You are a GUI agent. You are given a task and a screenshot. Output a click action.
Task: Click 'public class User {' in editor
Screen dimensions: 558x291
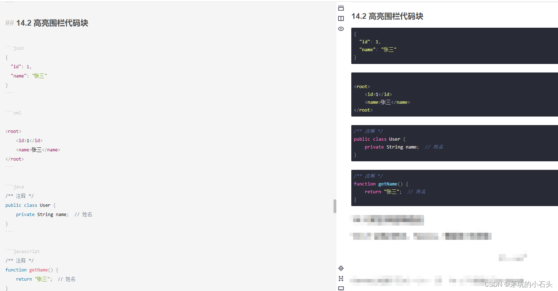[31, 205]
